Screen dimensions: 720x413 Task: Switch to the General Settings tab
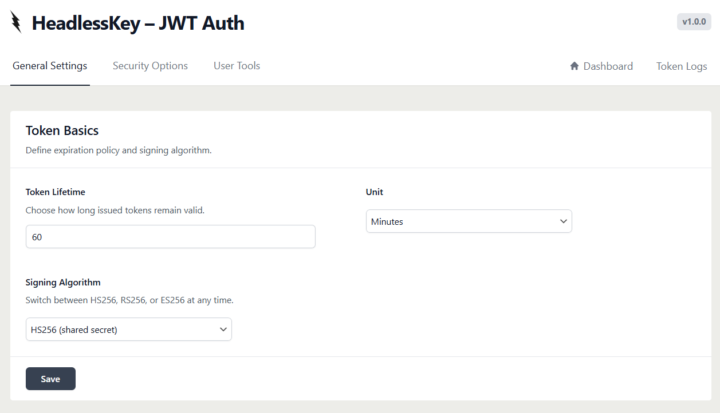(x=50, y=66)
